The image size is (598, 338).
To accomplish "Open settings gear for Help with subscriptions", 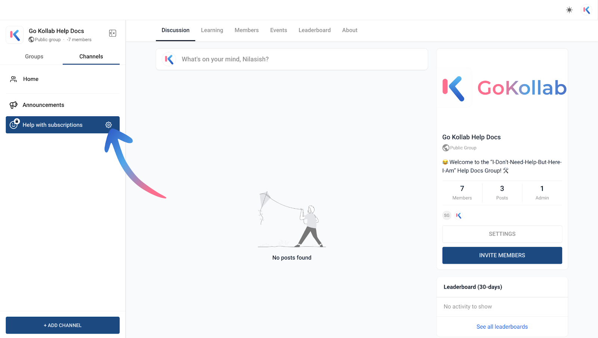I will point(108,125).
